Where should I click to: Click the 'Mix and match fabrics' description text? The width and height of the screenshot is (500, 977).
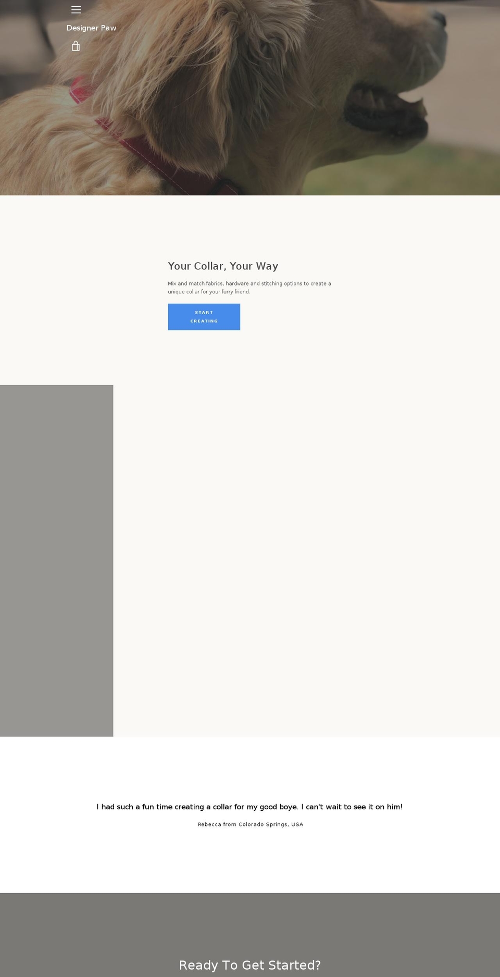pos(249,288)
